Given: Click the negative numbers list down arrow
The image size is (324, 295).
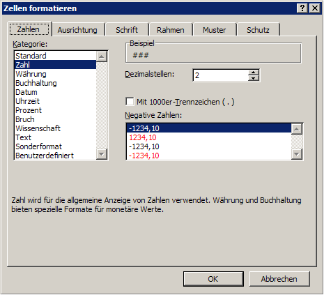Looking at the screenshot, I should tap(297, 154).
